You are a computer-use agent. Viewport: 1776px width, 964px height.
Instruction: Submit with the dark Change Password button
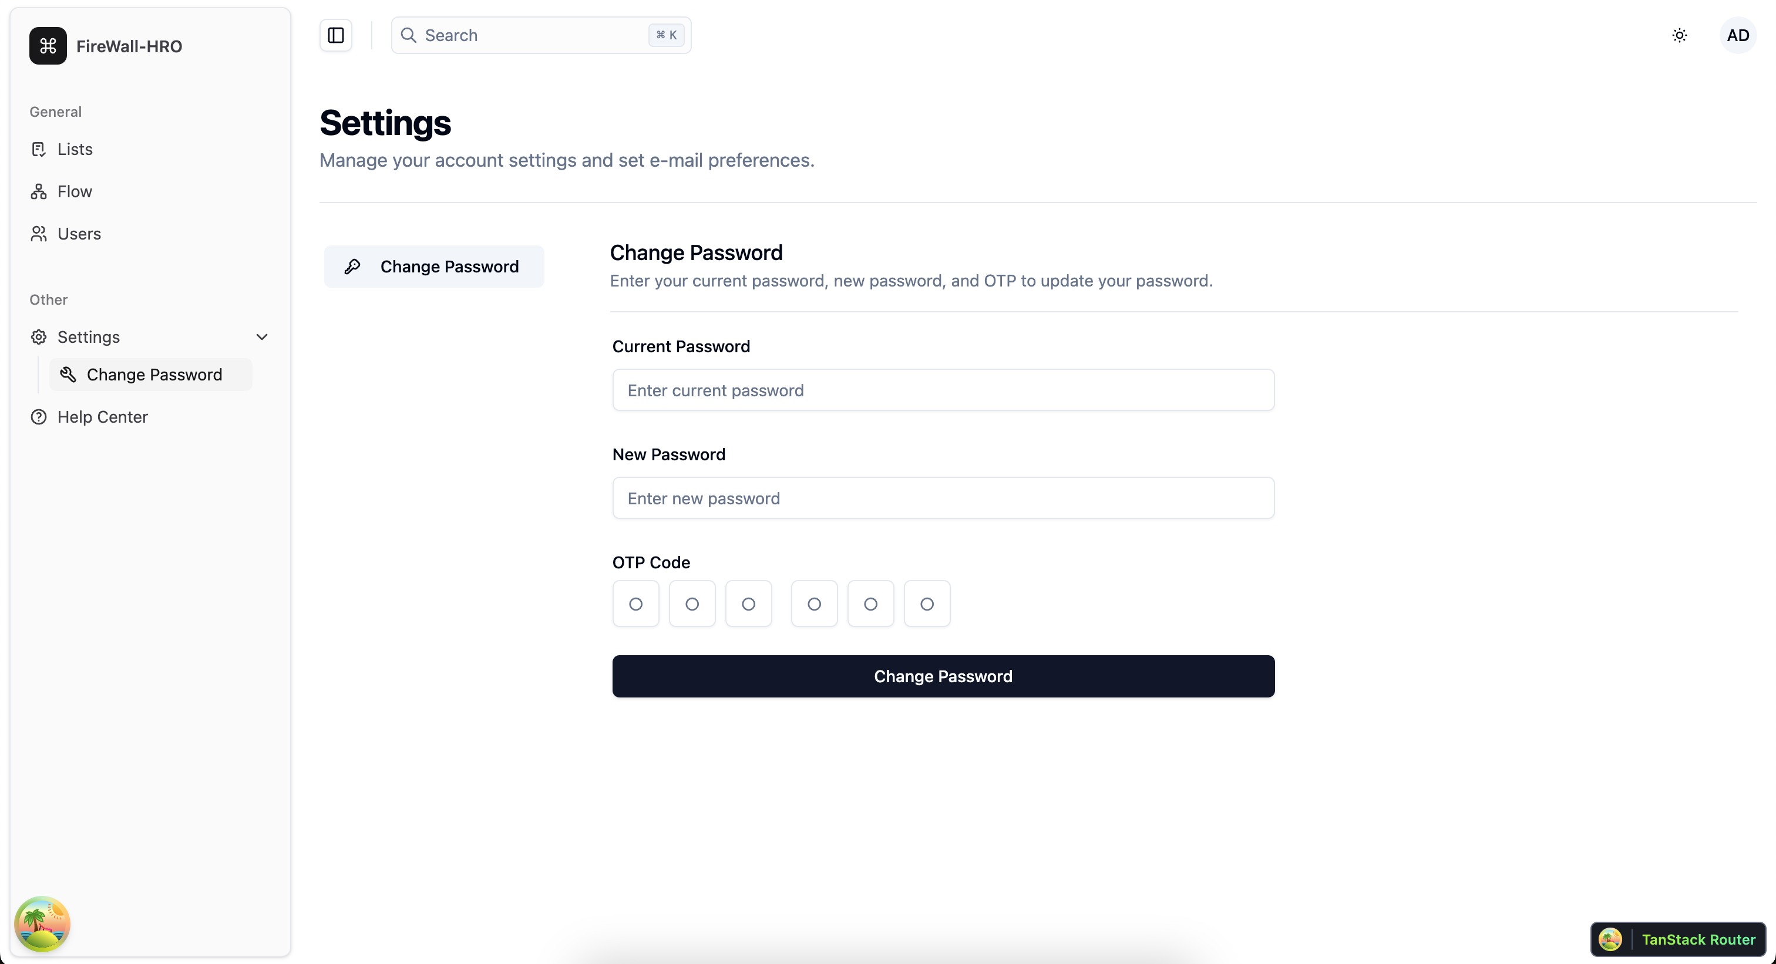click(943, 676)
